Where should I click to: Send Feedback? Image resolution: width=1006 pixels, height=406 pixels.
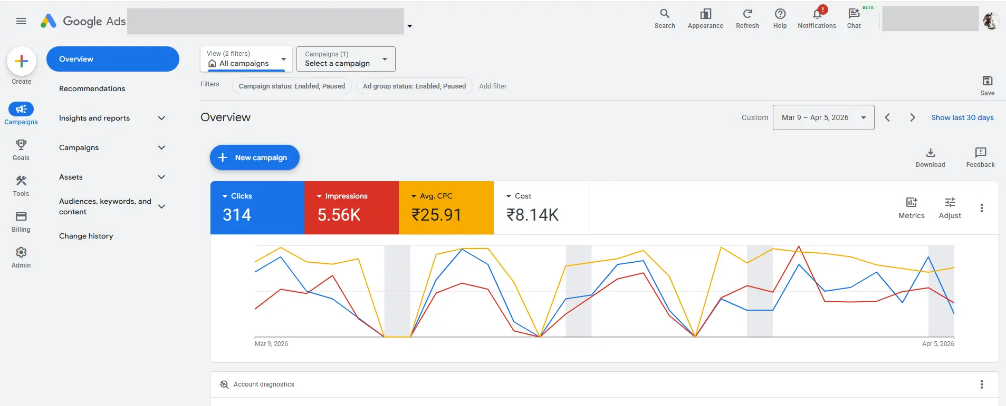[981, 157]
